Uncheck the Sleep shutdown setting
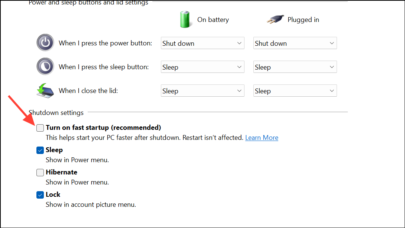Image resolution: width=405 pixels, height=228 pixels. [40, 150]
